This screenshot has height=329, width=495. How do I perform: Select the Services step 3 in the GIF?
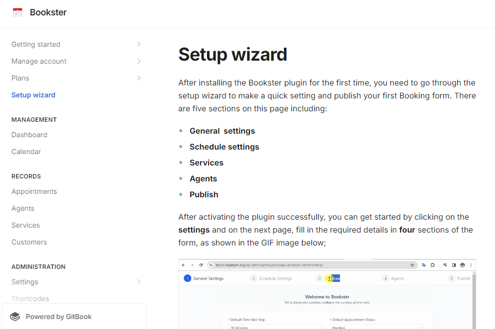[x=328, y=278]
